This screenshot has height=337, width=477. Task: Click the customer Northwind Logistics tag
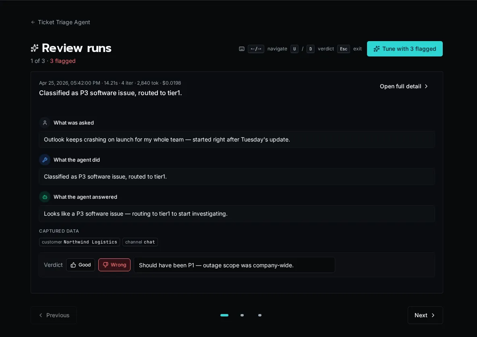[x=79, y=242]
